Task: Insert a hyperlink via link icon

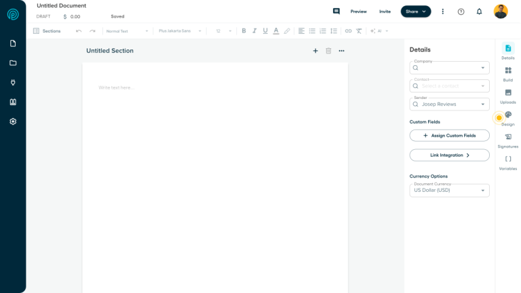Action: point(348,31)
